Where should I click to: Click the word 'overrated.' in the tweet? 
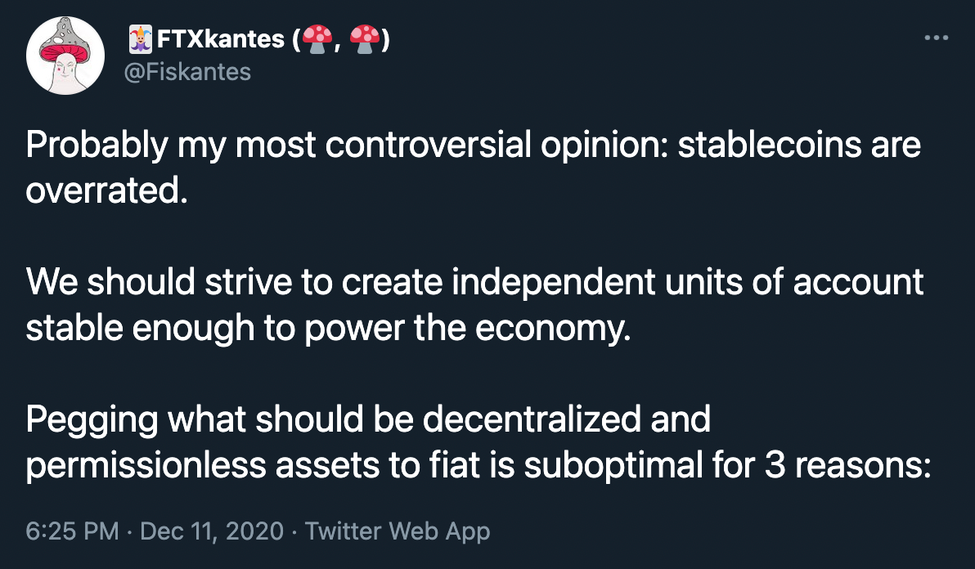(x=107, y=190)
